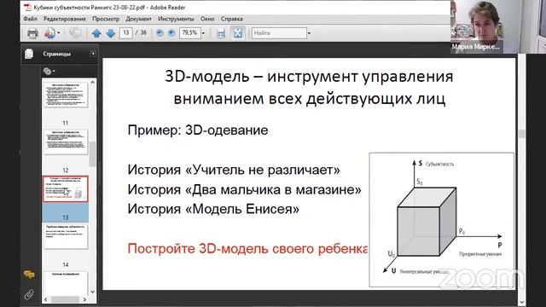The image size is (546, 307).
Task: Select the page 13 thumbnail
Action: click(65, 189)
